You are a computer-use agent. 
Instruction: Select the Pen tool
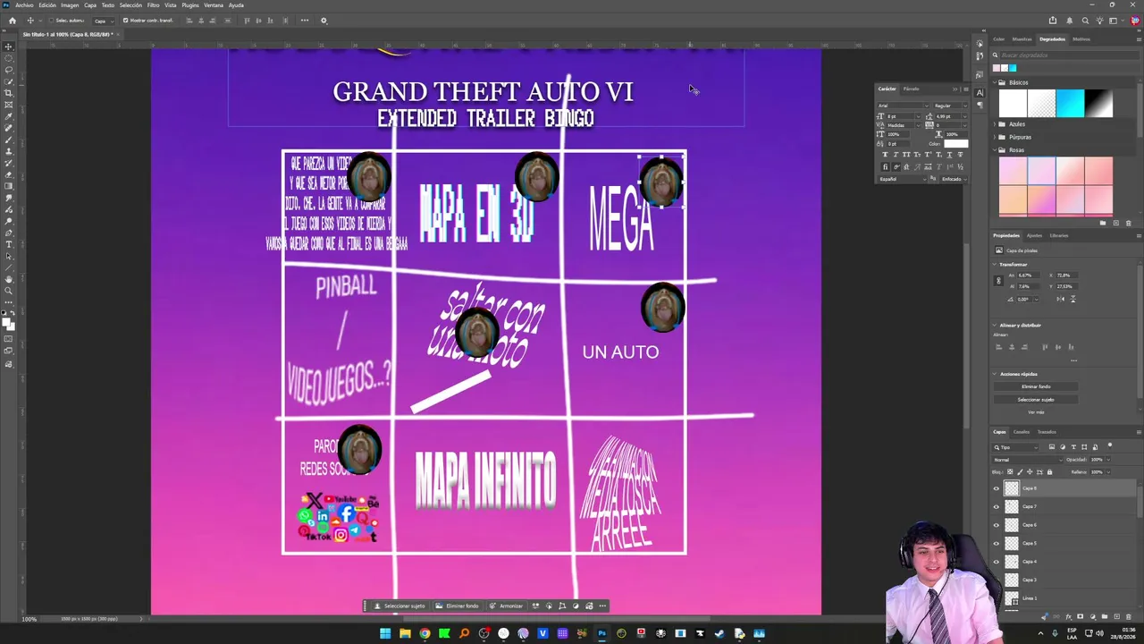[x=9, y=233]
